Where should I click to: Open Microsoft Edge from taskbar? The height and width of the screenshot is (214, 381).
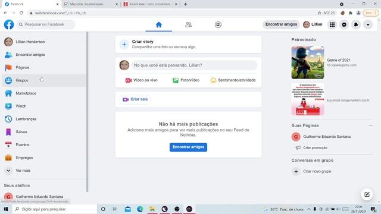click(x=140, y=209)
